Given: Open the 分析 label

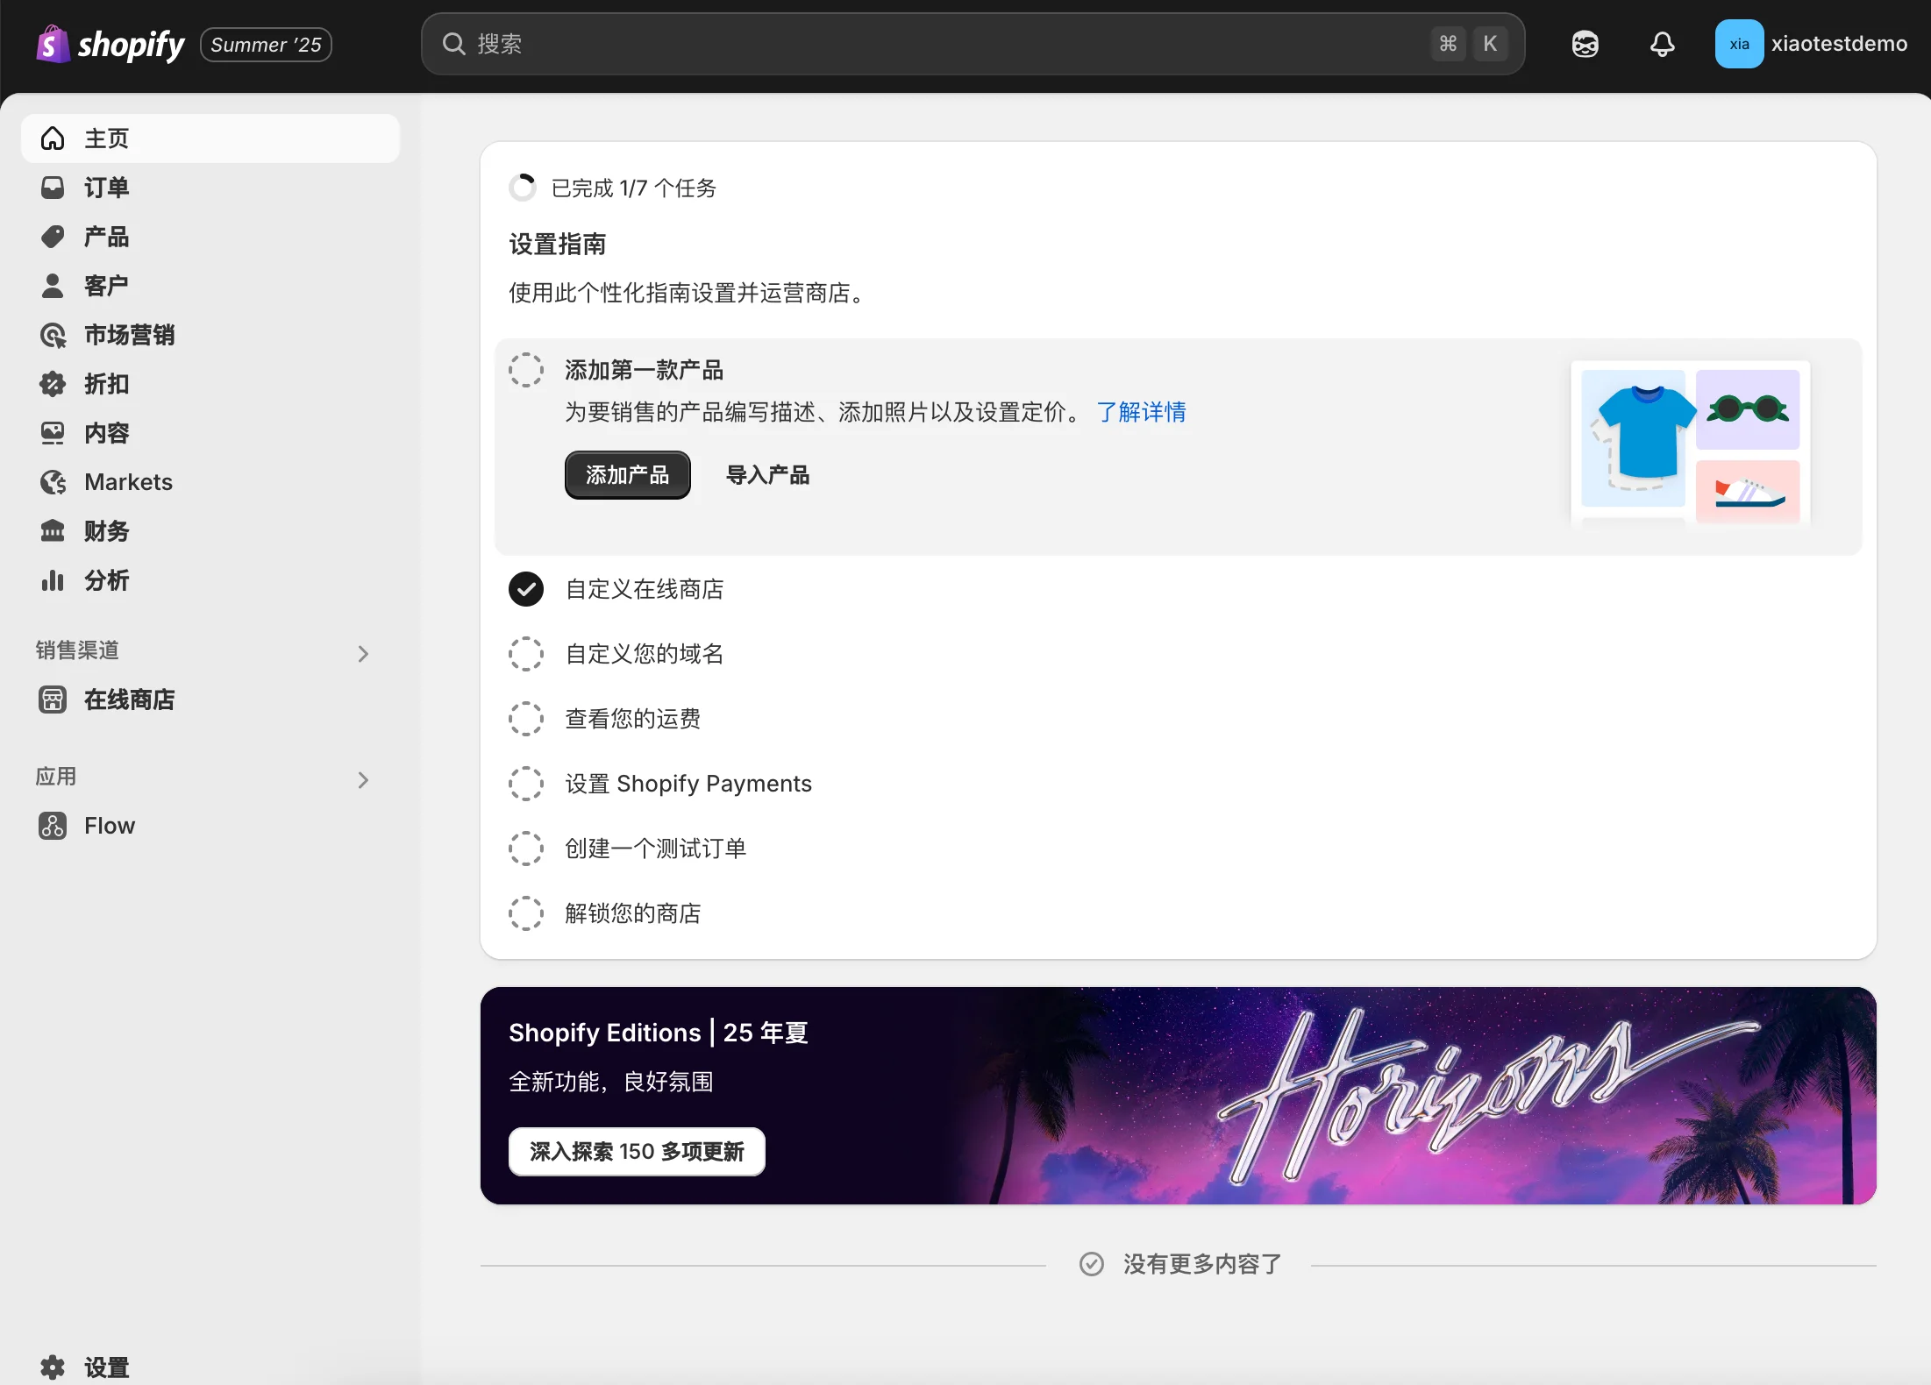Looking at the screenshot, I should pos(106,580).
